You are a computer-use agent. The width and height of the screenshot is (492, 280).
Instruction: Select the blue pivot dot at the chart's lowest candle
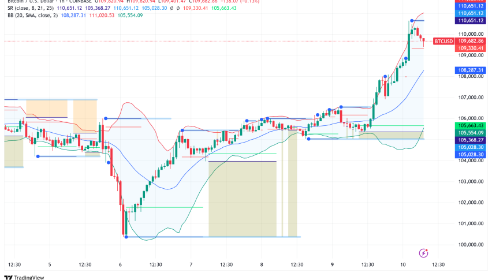126,237
